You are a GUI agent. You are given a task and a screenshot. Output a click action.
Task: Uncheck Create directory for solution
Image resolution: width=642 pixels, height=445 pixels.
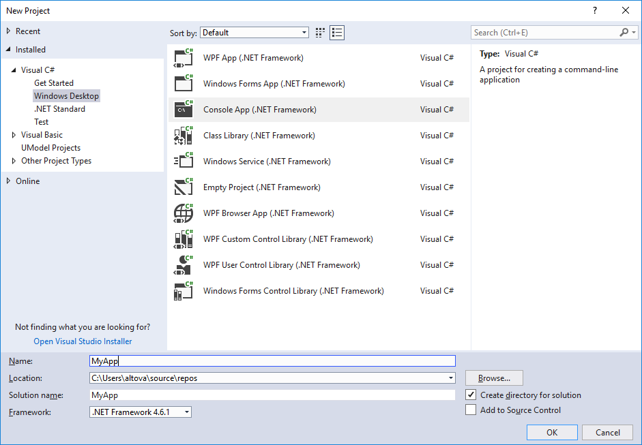coord(471,395)
